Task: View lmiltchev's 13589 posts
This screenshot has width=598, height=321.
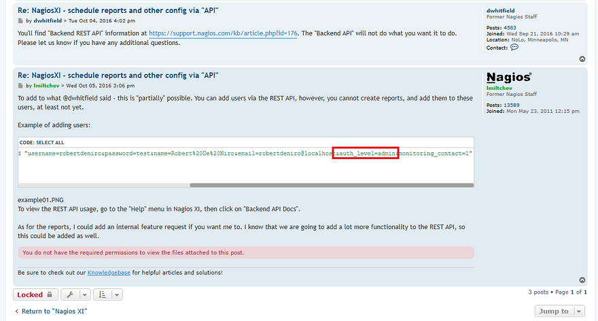Action: point(511,105)
